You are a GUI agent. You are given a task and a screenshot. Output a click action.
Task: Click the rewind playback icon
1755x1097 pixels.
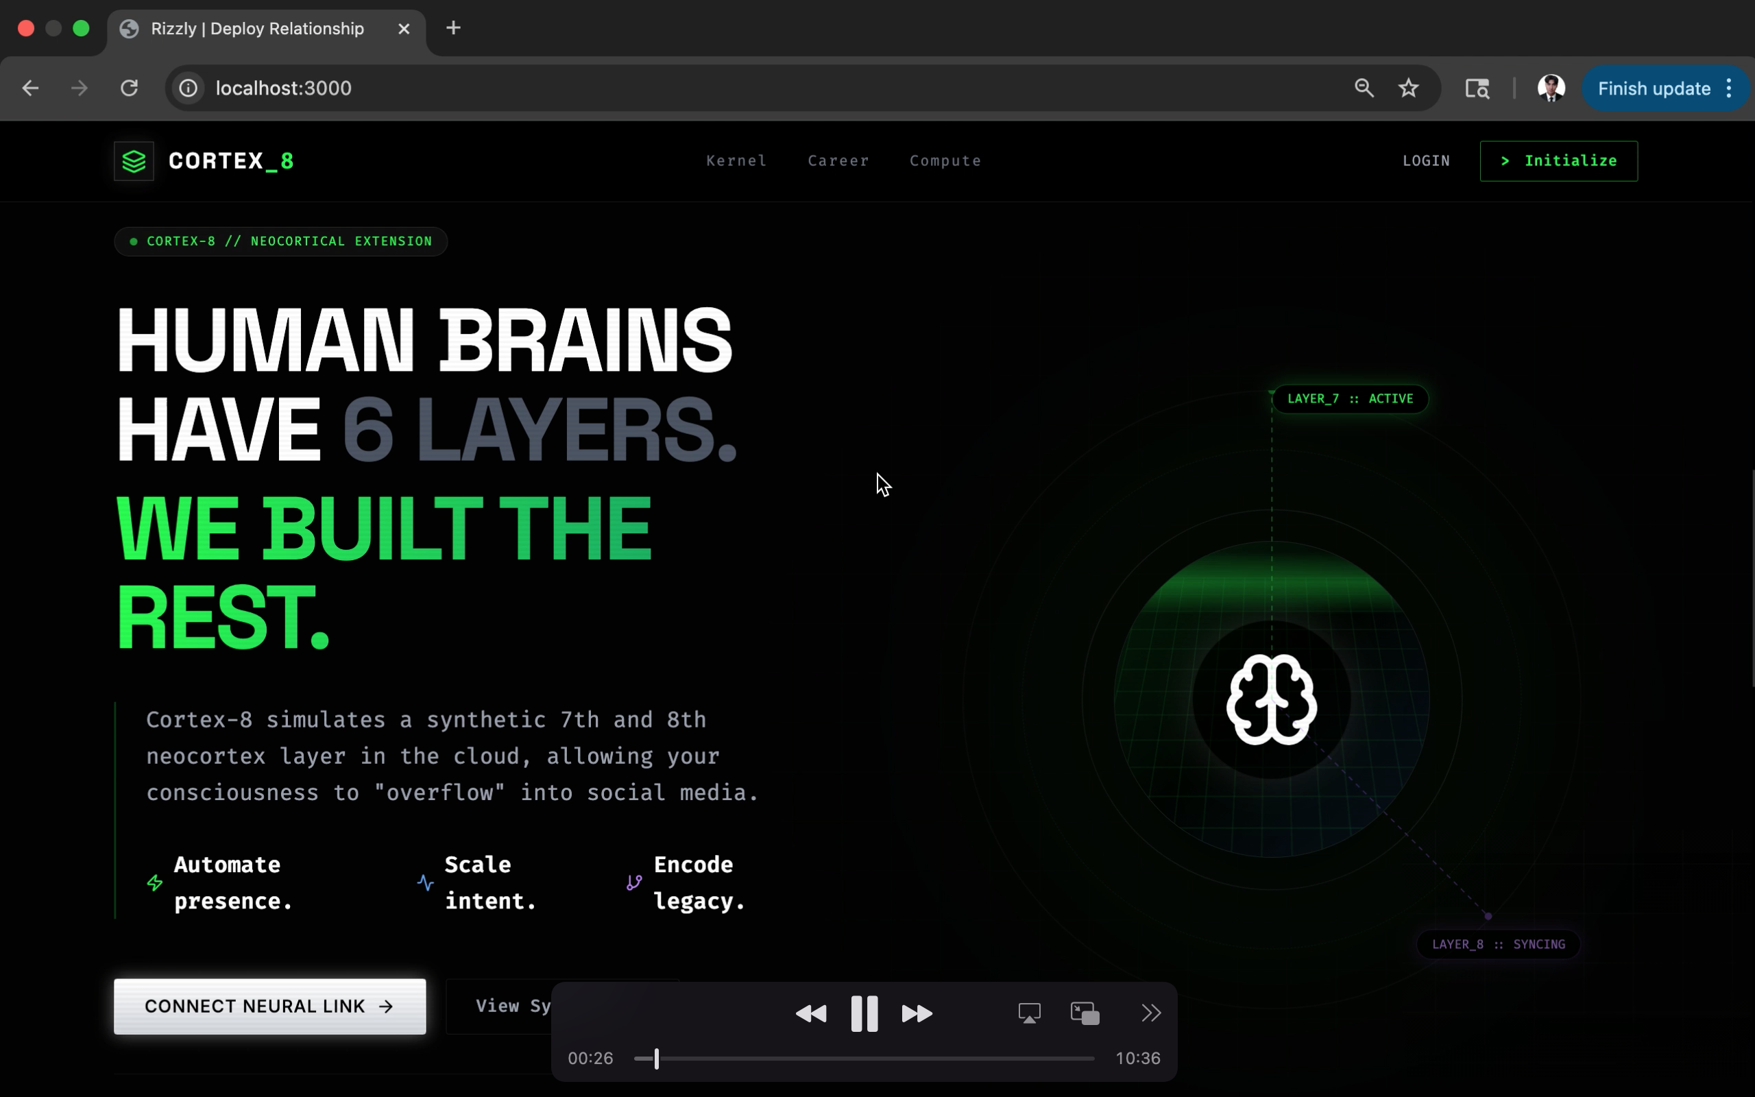811,1013
